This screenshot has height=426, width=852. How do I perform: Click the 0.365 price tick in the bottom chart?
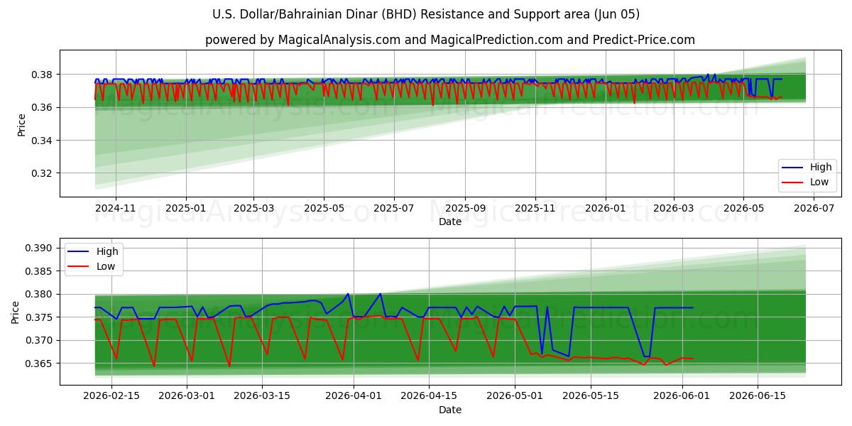pyautogui.click(x=40, y=364)
